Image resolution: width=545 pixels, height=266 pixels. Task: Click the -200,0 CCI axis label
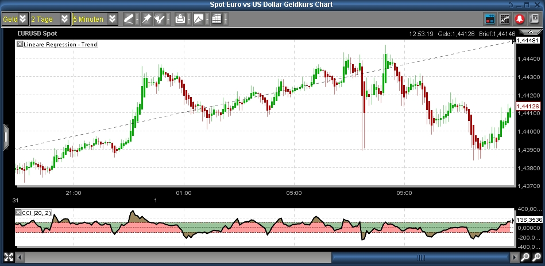(529, 237)
